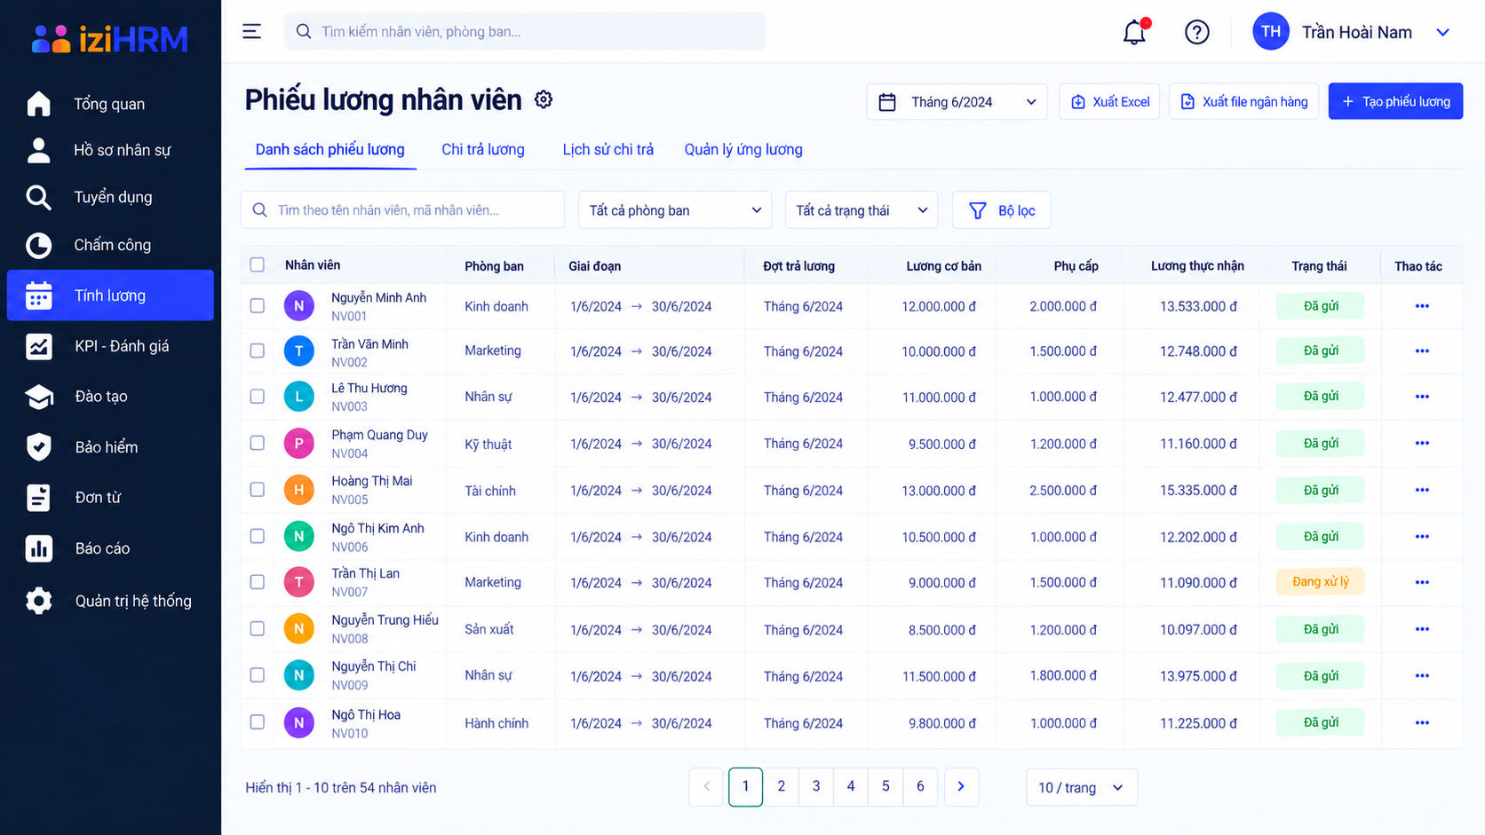Click the Tạo phiếu lương button
Viewport: 1485px width, 835px height.
(1395, 102)
